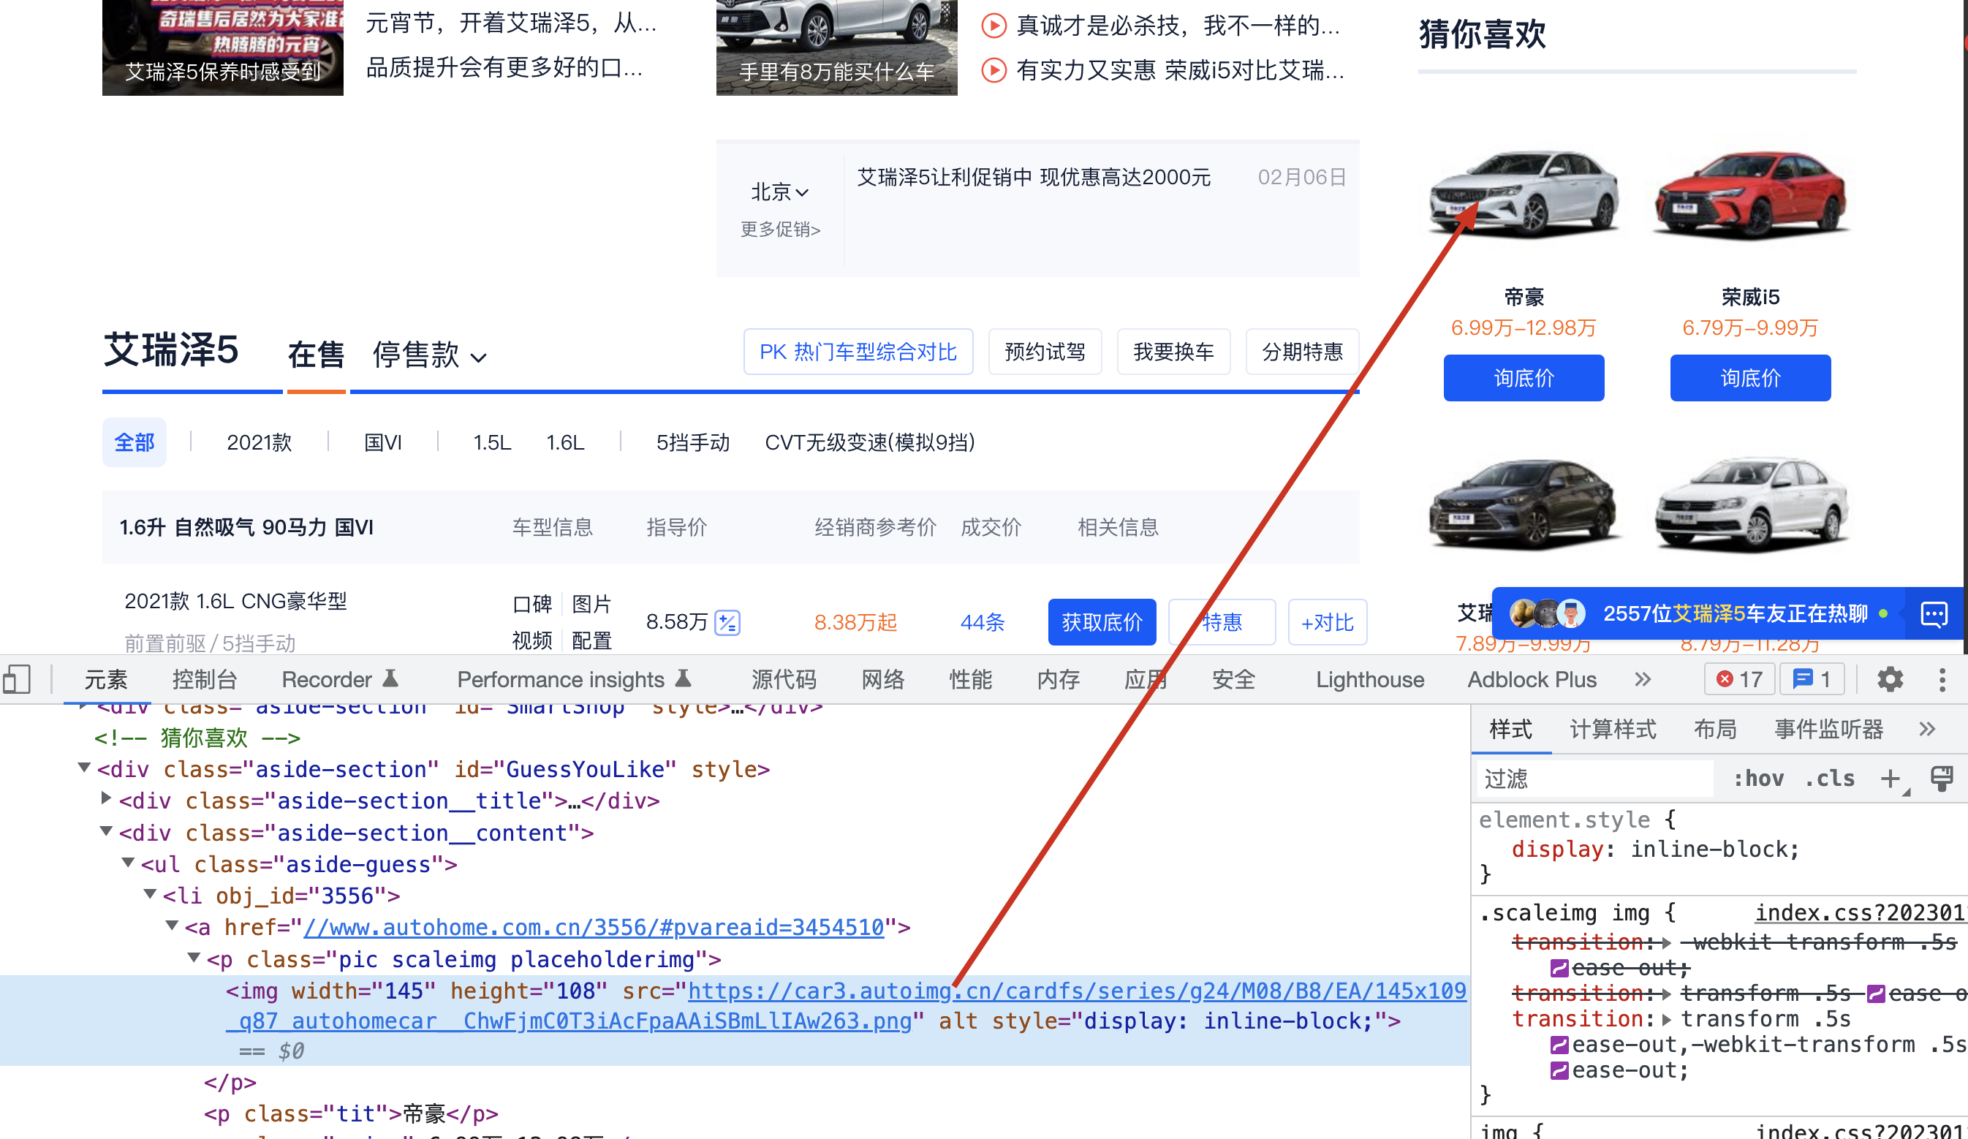Open chat bubble icon in hot-chat banner
Viewport: 1968px width, 1139px height.
point(1934,614)
